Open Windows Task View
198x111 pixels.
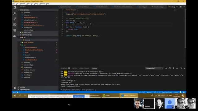[x=25, y=96]
